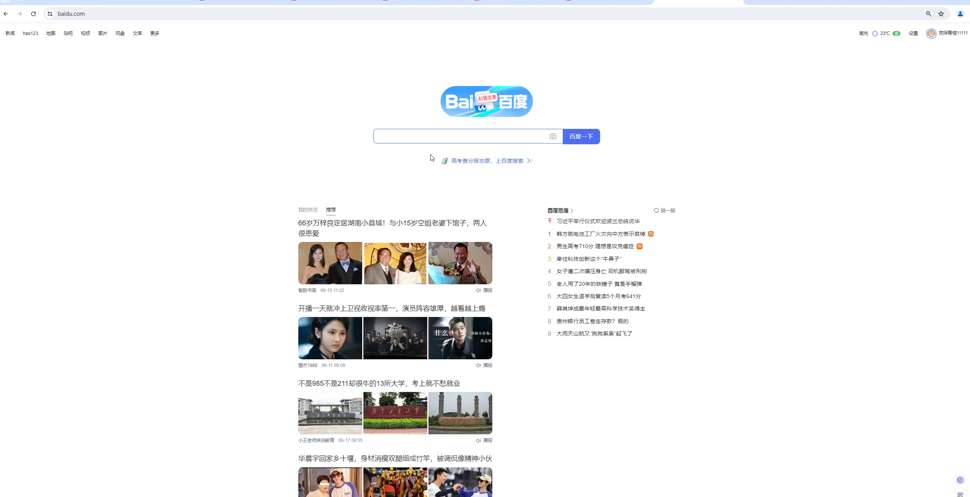The width and height of the screenshot is (970, 497).
Task: Open 视频 in the top navigation
Action: point(85,33)
